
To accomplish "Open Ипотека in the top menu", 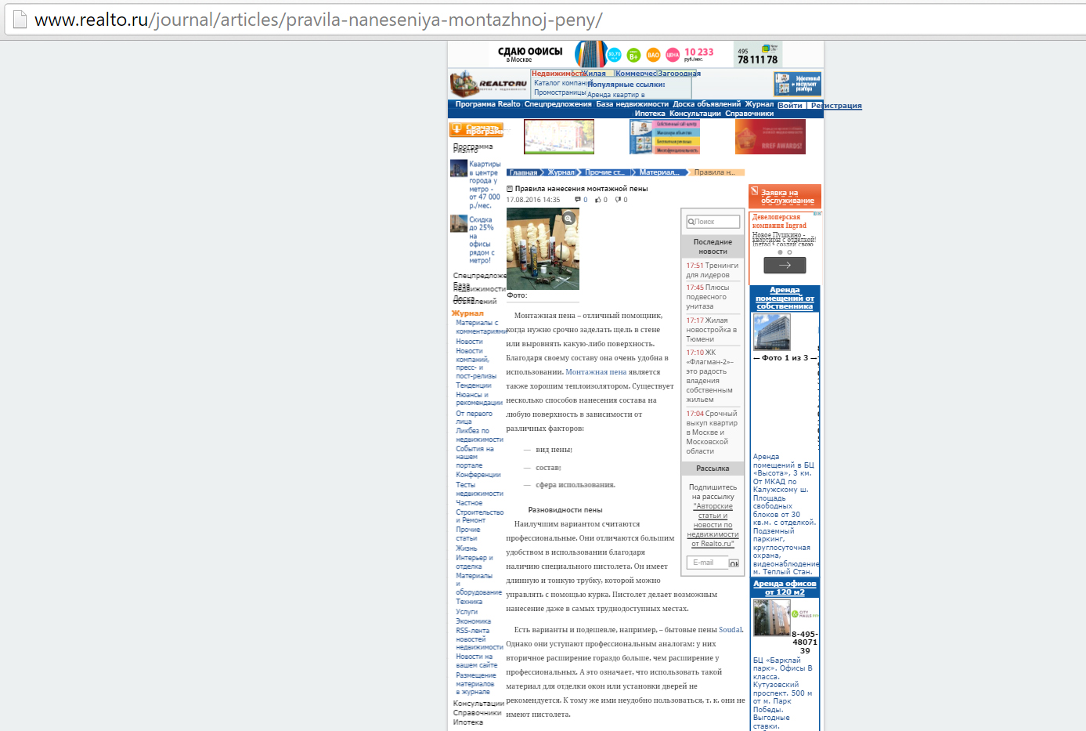I will [x=650, y=114].
